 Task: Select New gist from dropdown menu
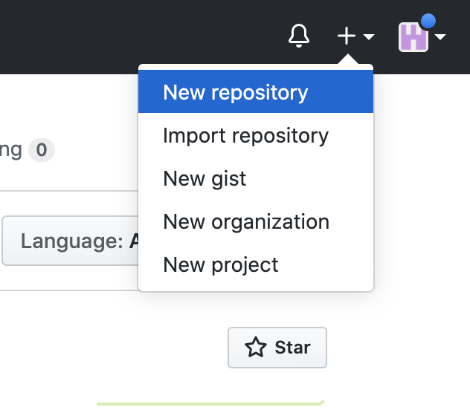(x=205, y=179)
